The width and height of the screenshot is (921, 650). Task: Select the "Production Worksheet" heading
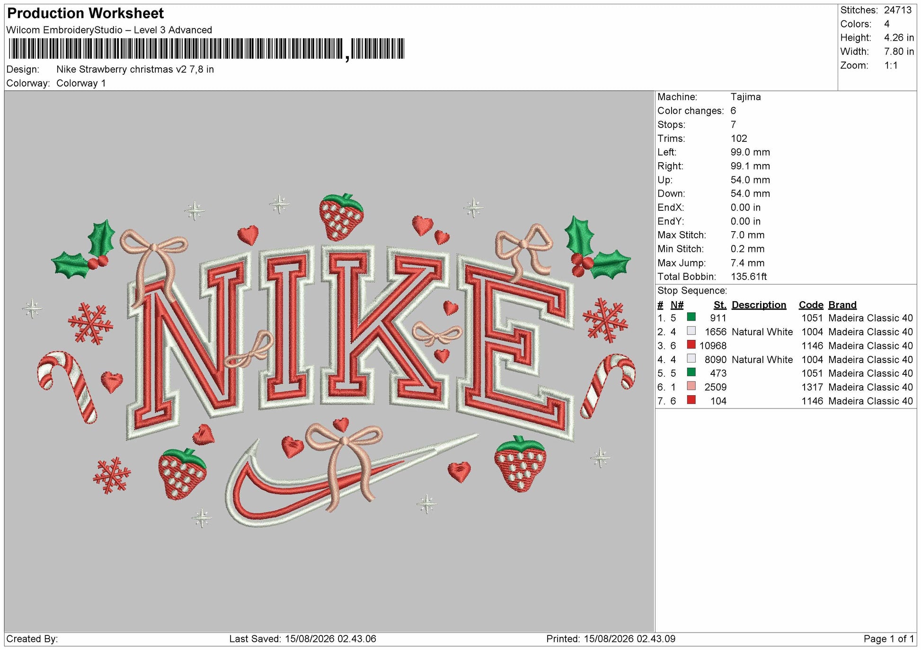pos(86,13)
